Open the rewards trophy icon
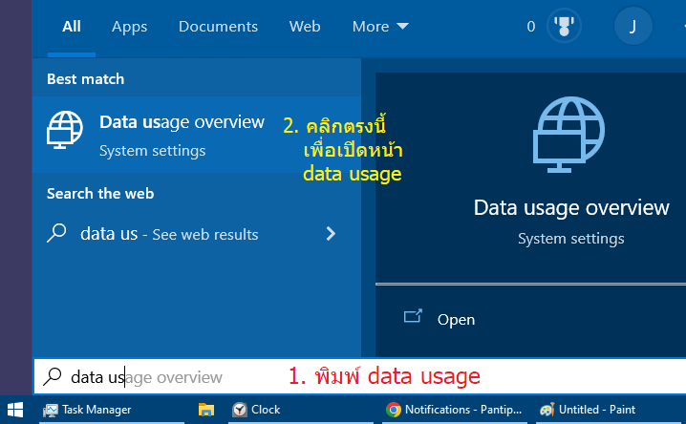This screenshot has width=686, height=424. pyautogui.click(x=564, y=26)
